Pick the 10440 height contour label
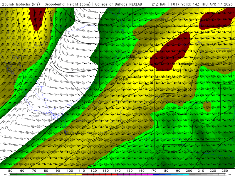Viewport: 235px width, 176px height. [x=123, y=79]
